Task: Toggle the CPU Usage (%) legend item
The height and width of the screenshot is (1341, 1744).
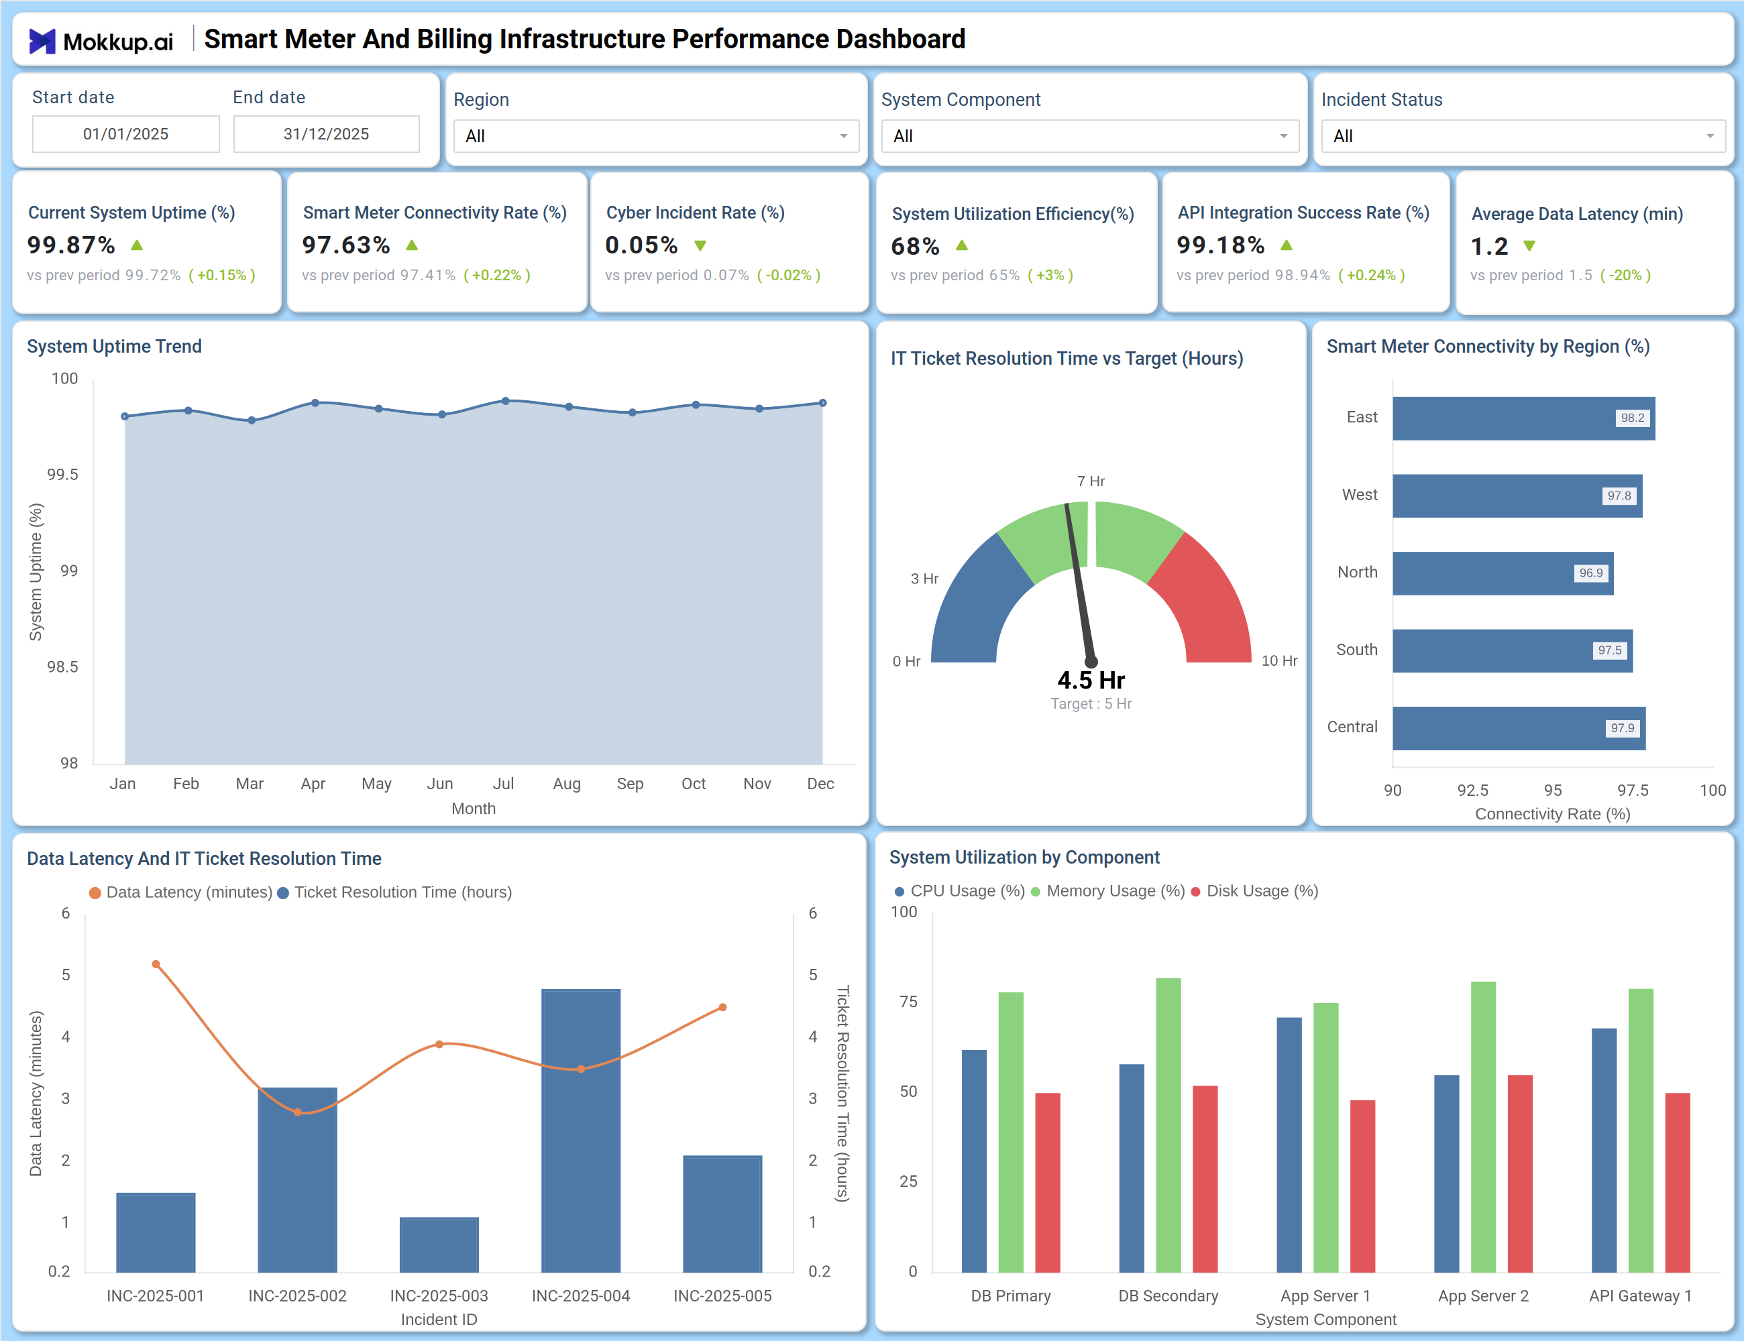Action: click(959, 891)
